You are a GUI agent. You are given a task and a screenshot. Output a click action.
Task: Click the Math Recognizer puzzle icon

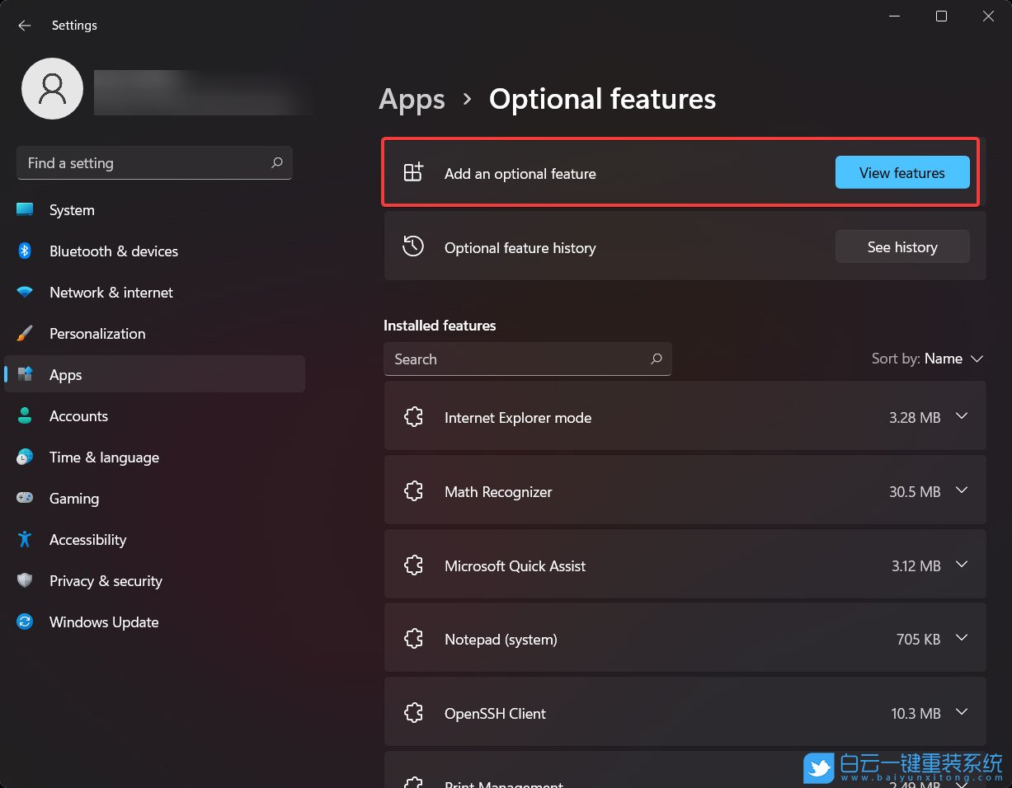[x=413, y=492]
